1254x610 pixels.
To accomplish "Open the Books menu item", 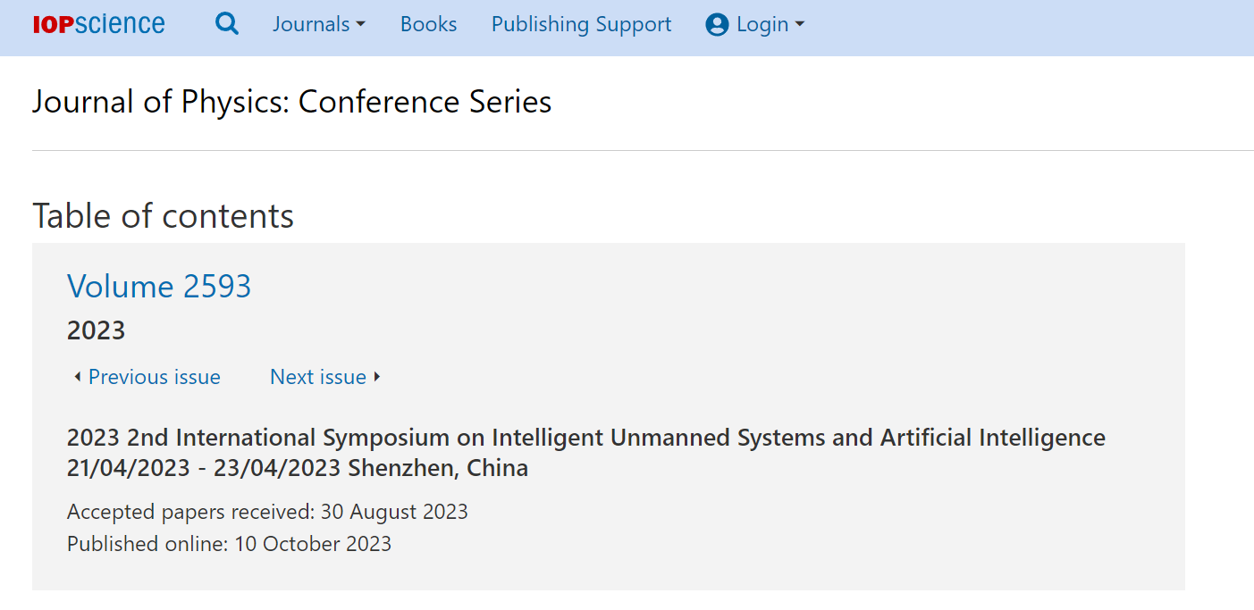I will coord(428,25).
